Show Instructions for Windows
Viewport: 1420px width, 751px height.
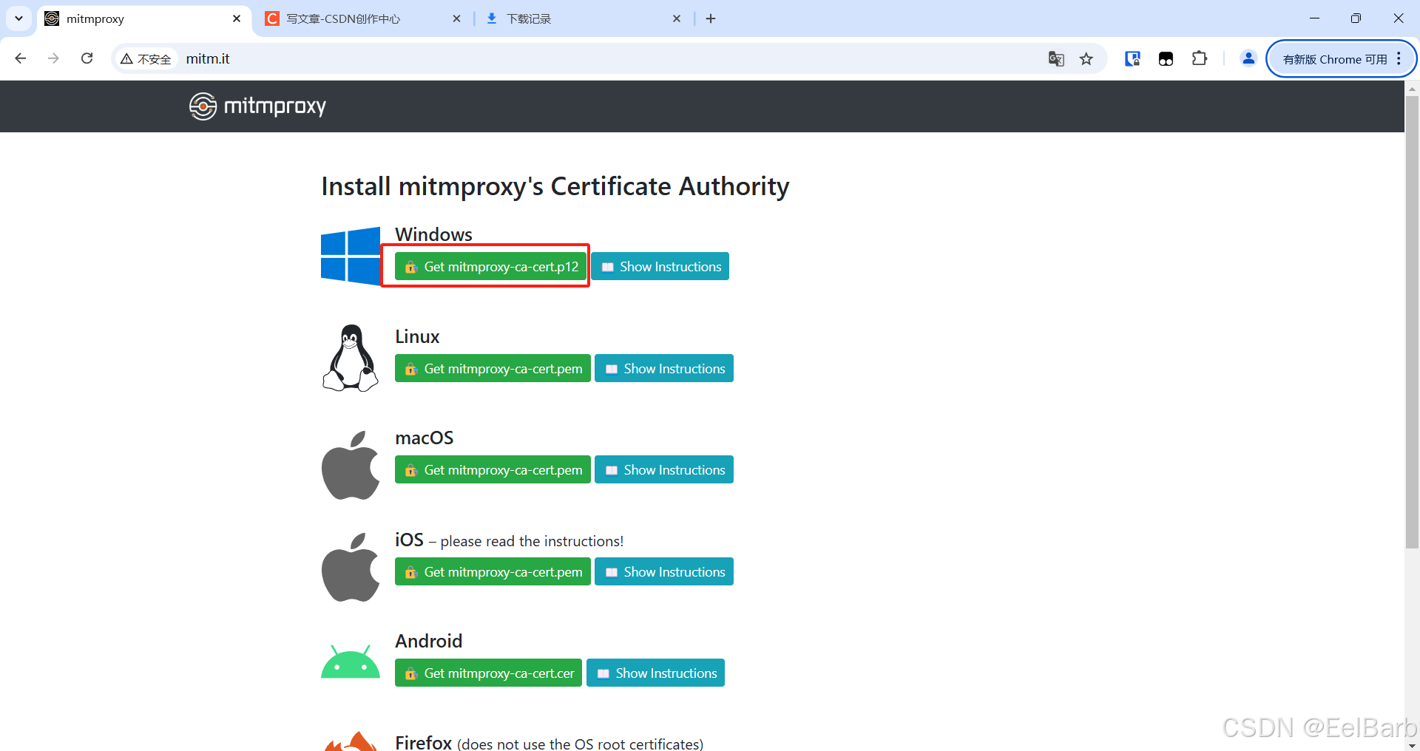click(660, 266)
